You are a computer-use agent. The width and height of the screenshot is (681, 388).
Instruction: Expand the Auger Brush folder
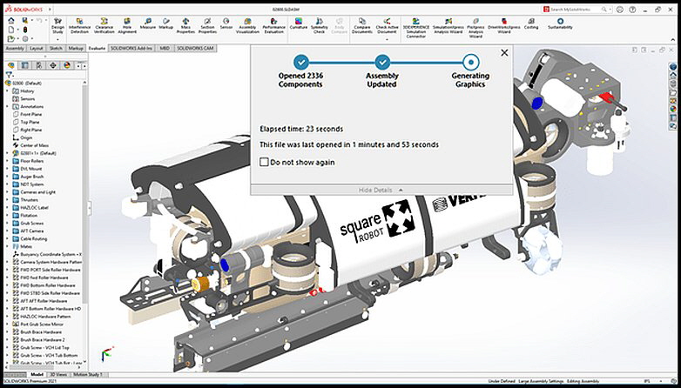point(7,177)
